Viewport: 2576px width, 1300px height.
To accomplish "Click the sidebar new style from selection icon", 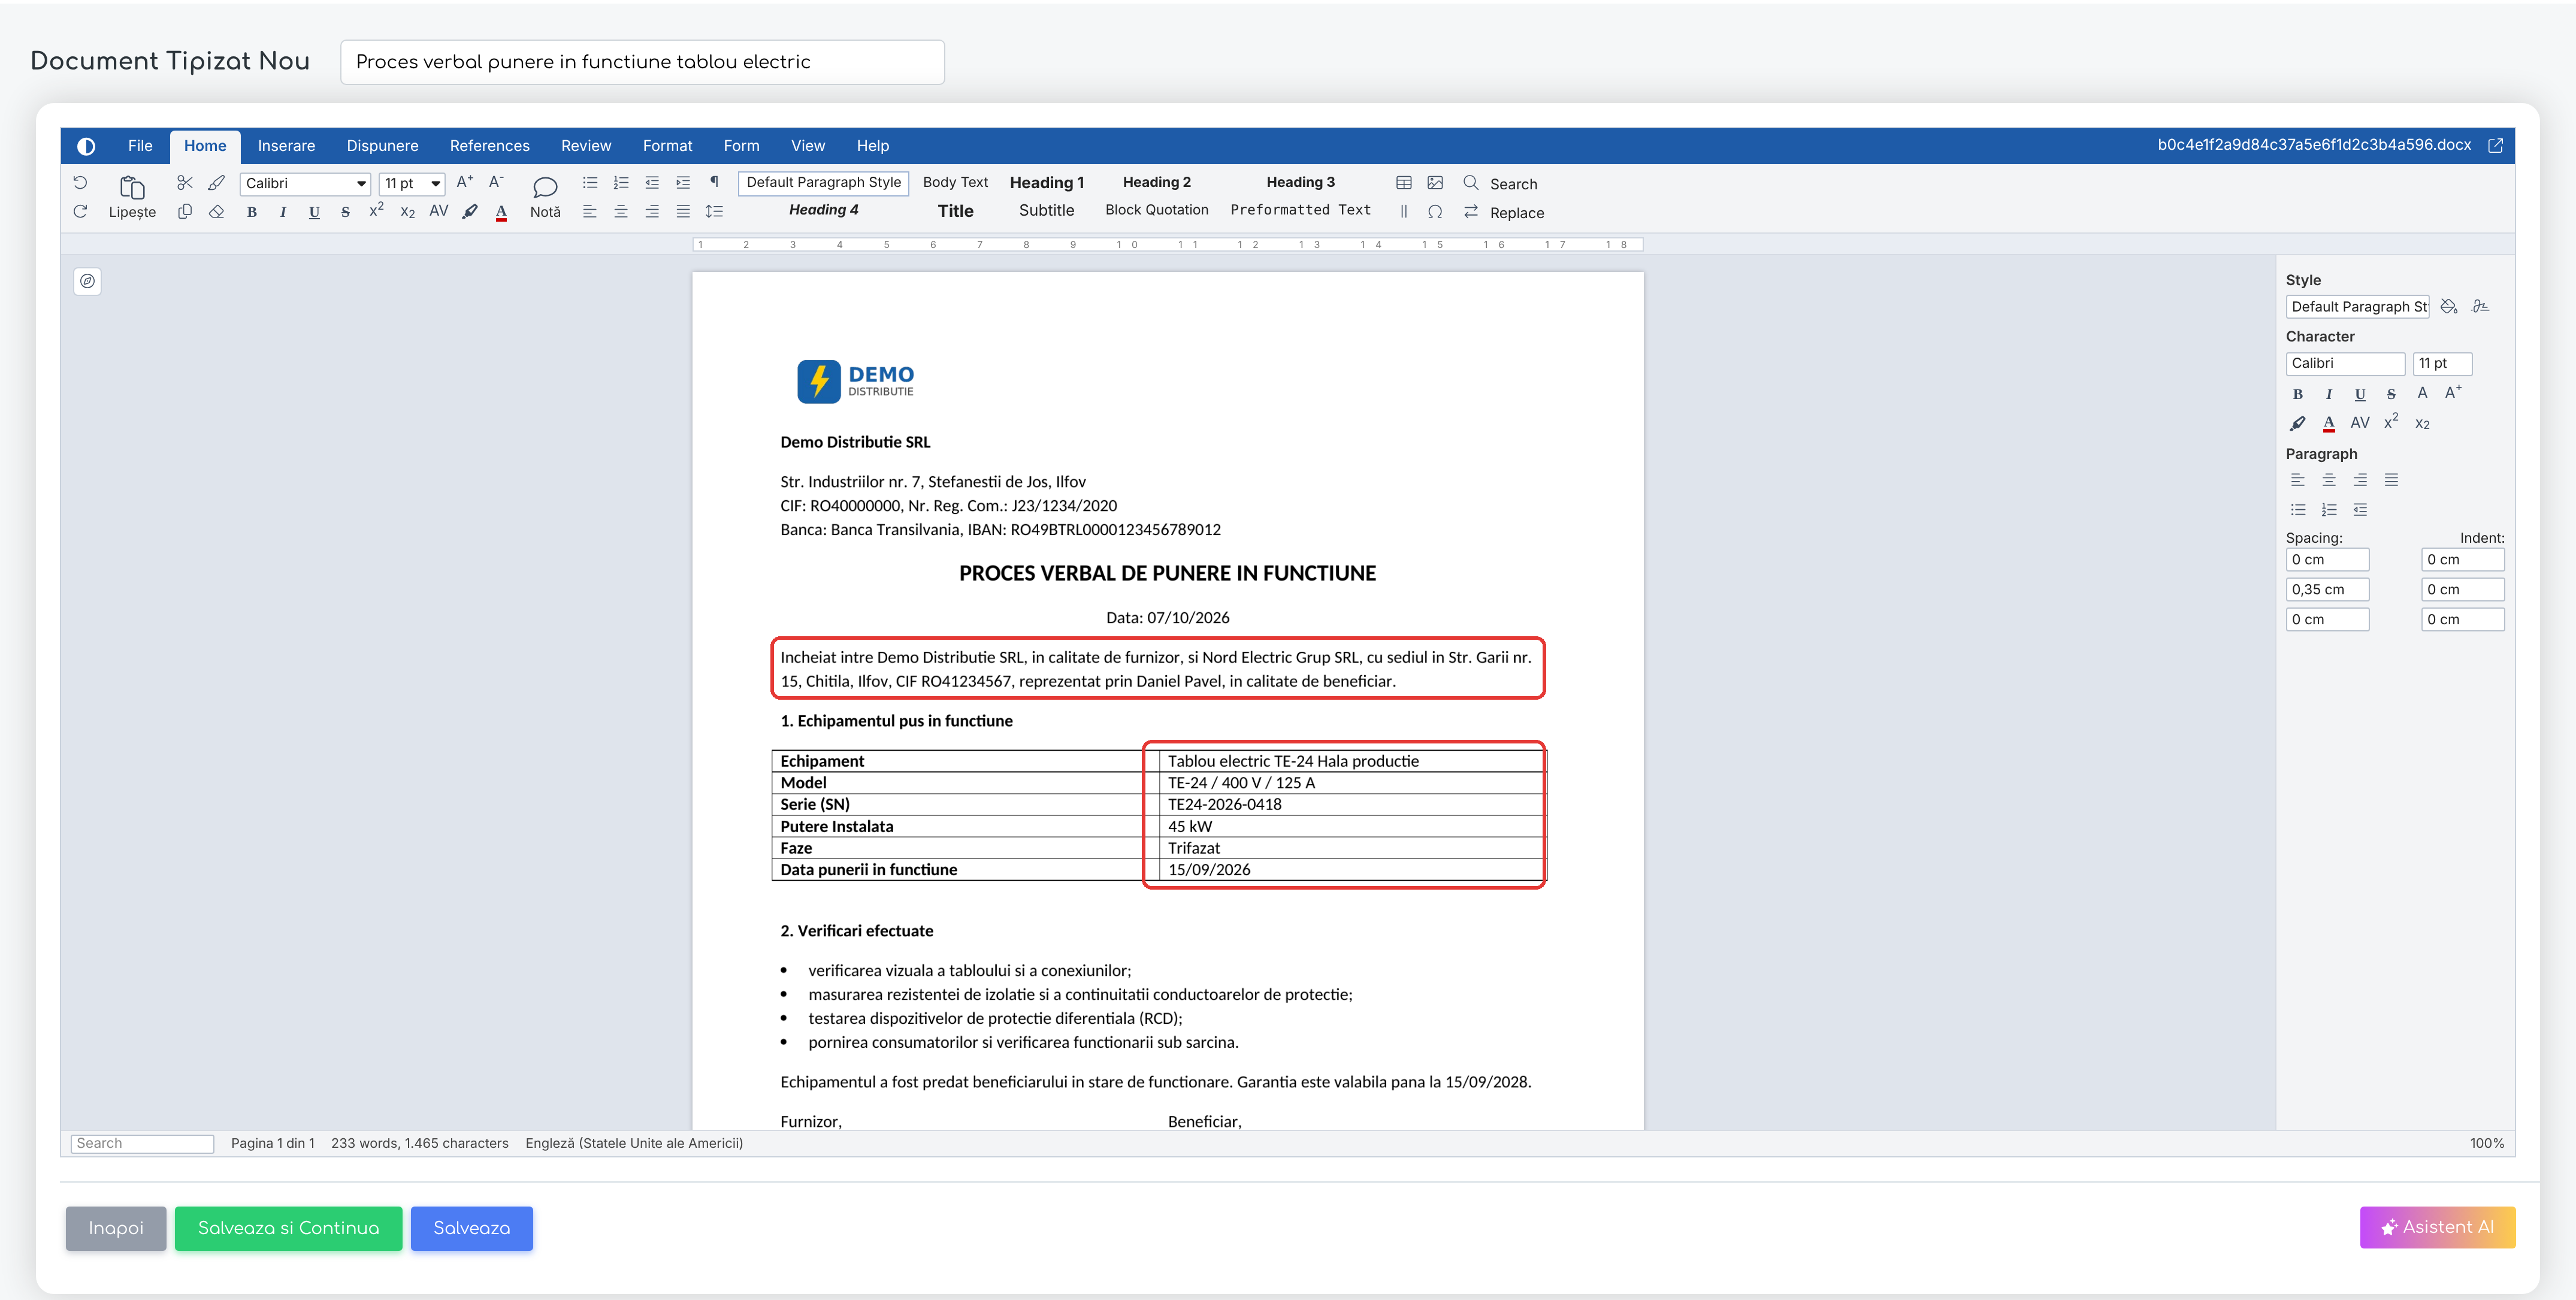I will (2480, 306).
